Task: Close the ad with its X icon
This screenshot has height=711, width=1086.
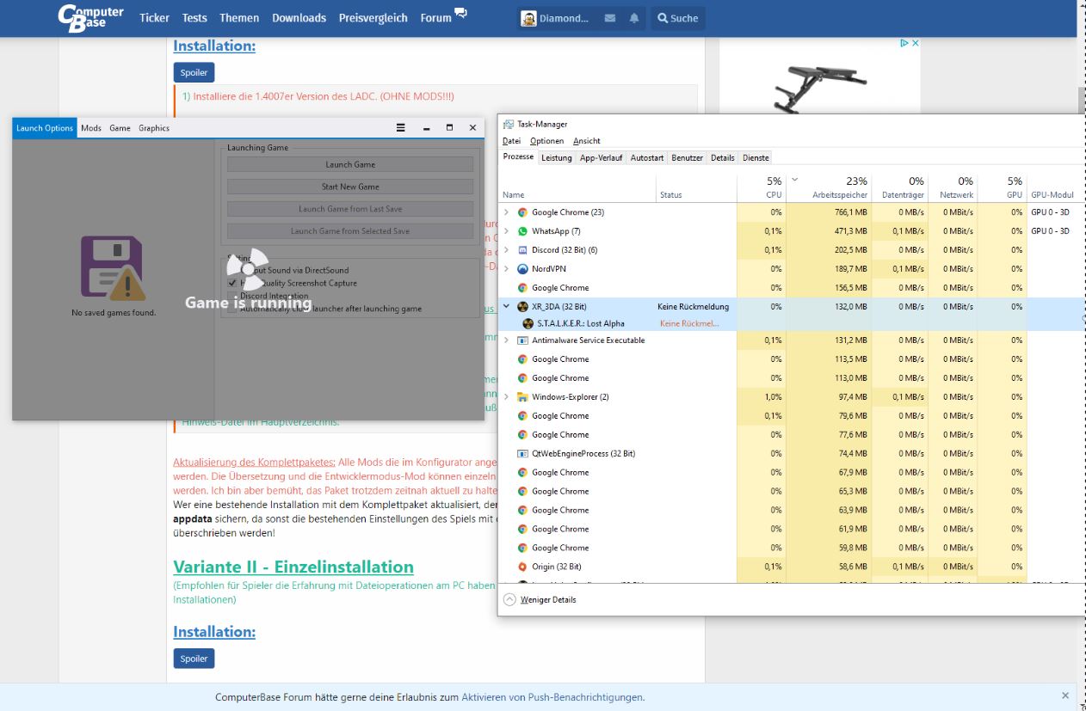Action: tap(916, 43)
